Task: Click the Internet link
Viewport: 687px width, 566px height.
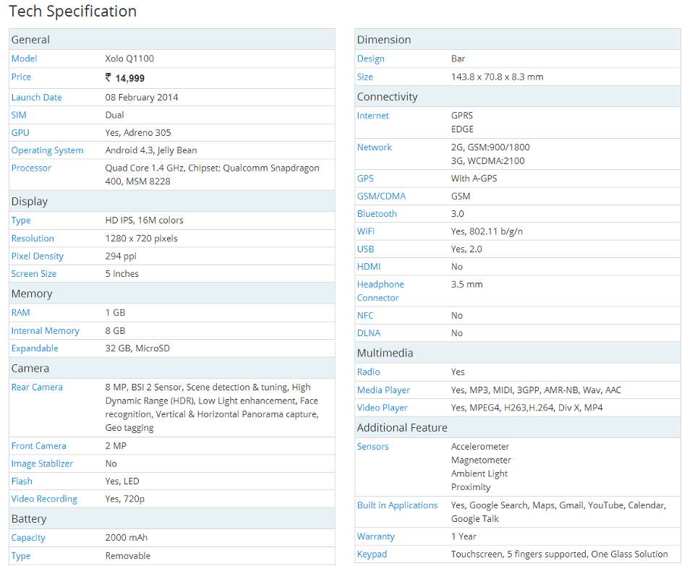Action: pos(373,116)
